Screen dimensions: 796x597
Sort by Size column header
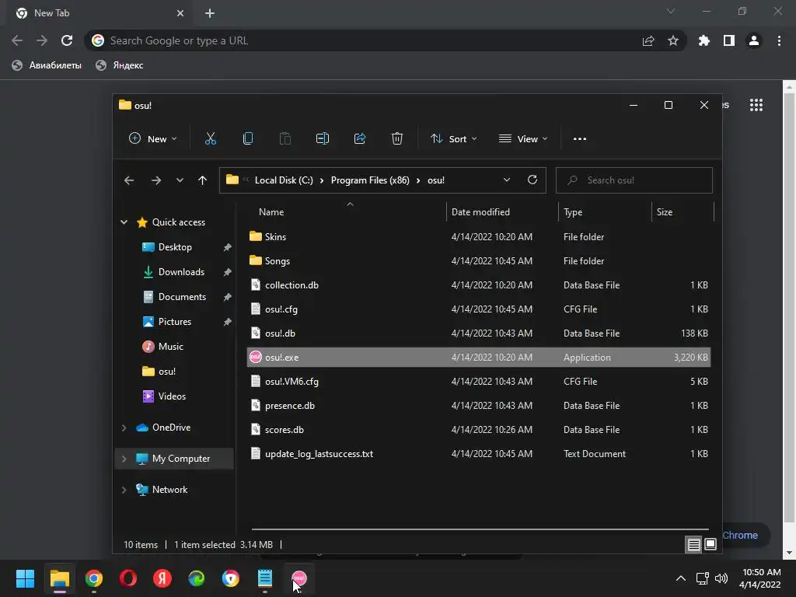click(683, 212)
